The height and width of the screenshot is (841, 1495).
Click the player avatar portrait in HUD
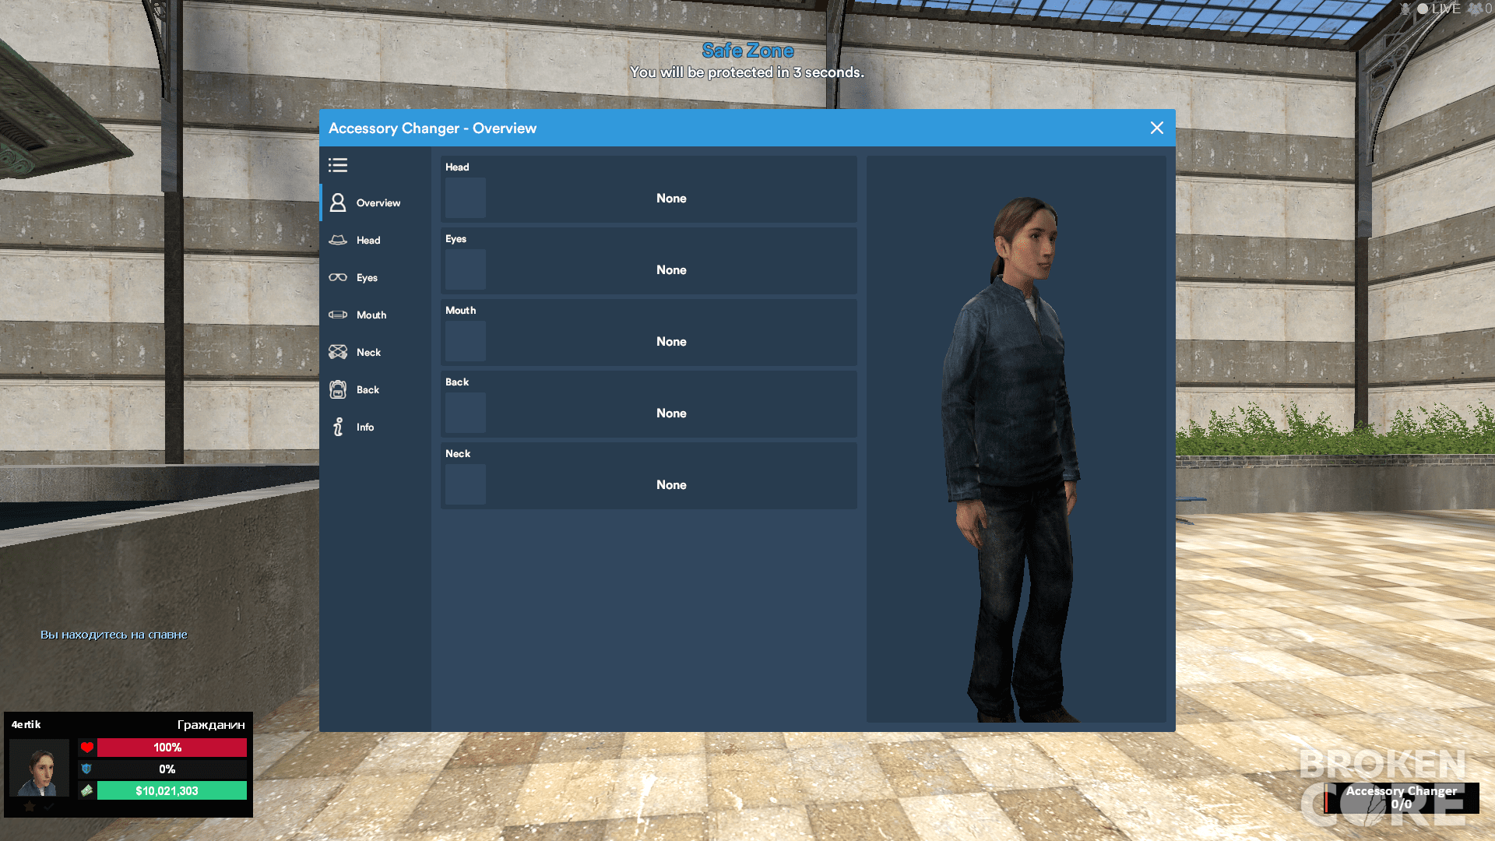click(x=39, y=768)
